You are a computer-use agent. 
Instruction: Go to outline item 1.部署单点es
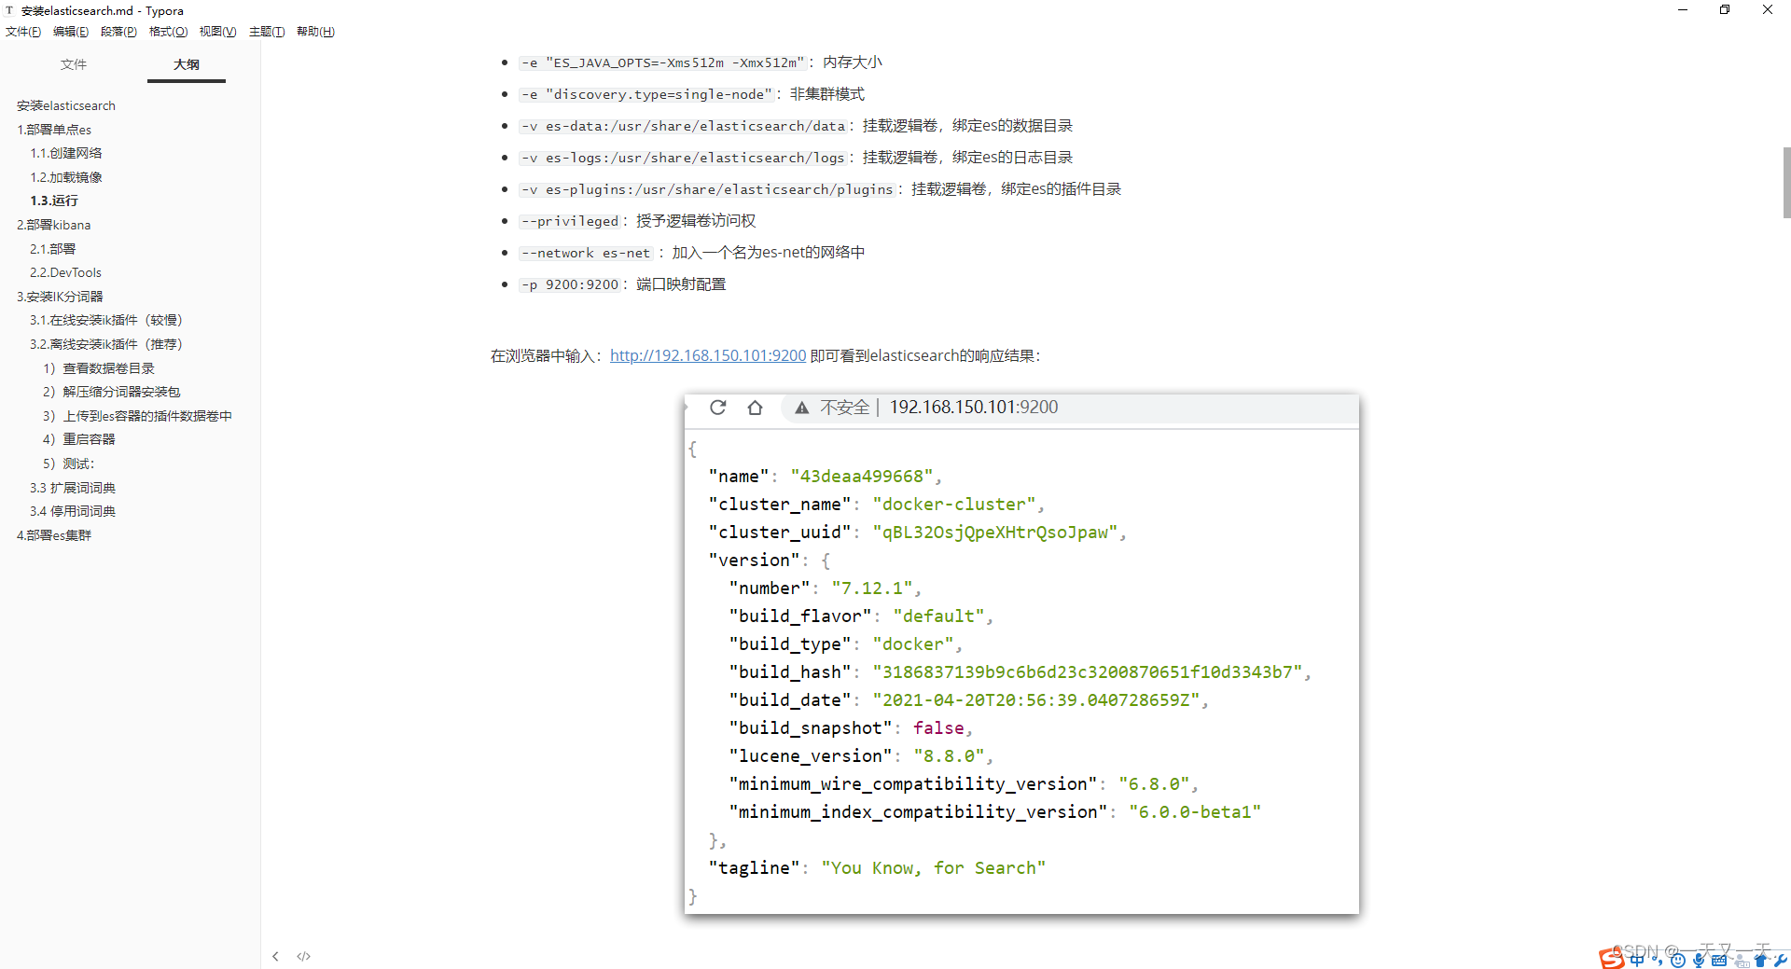[54, 130]
